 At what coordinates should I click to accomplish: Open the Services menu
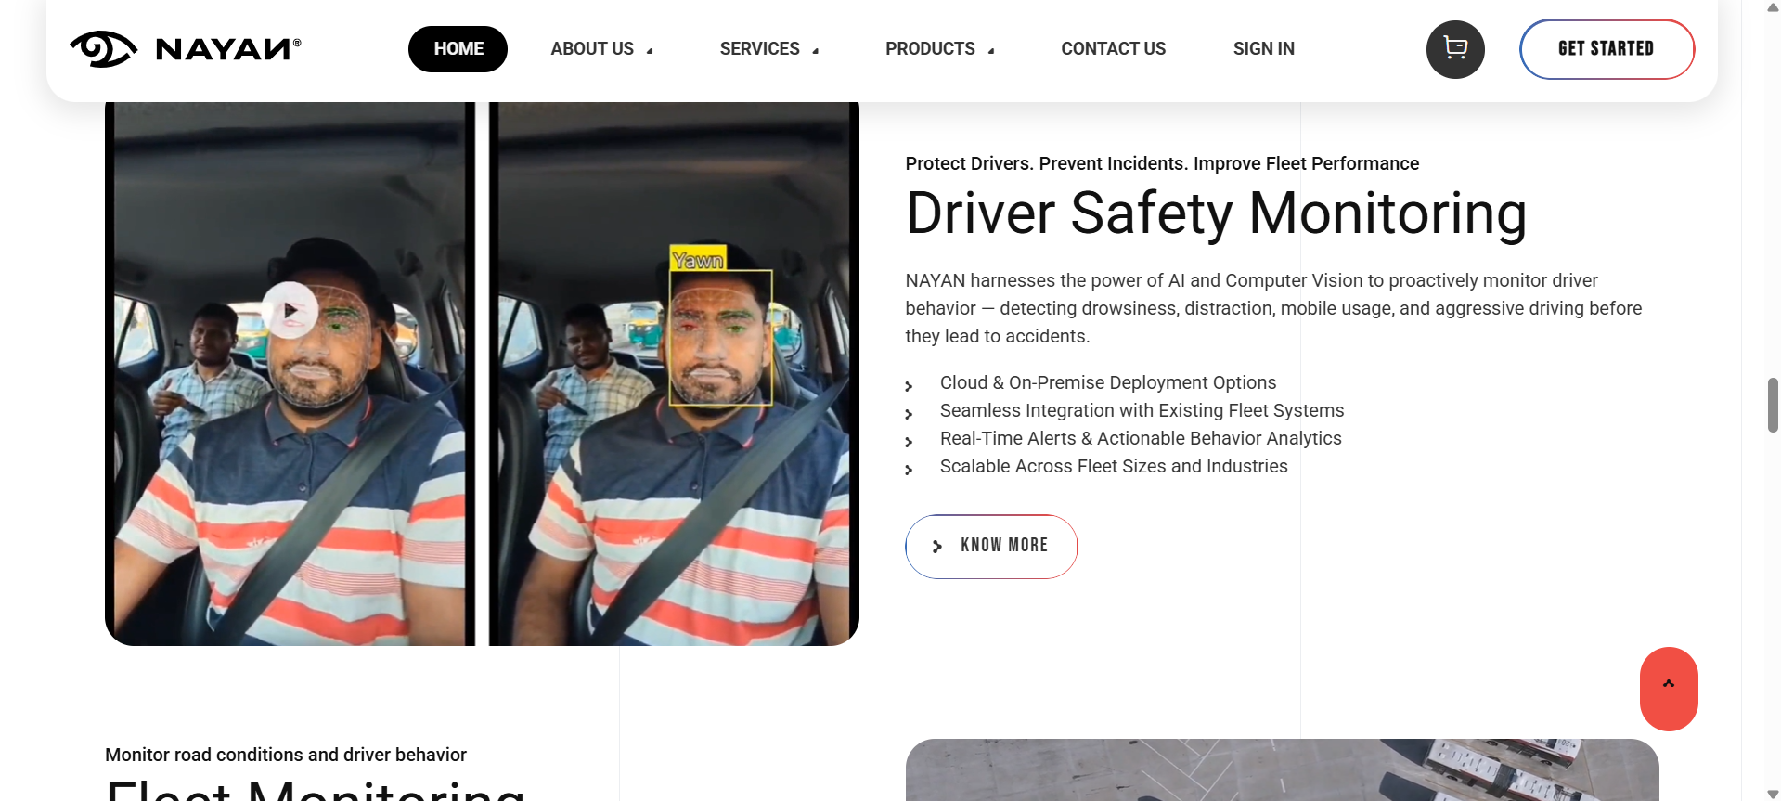[759, 49]
